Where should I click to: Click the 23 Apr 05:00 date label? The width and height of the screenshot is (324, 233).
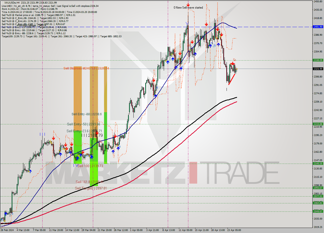234,230
